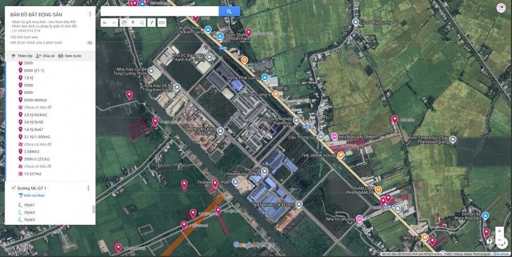Open Kiểu cá nhân style settings
Image resolution: width=512 pixels, height=257 pixels.
[x=34, y=196]
